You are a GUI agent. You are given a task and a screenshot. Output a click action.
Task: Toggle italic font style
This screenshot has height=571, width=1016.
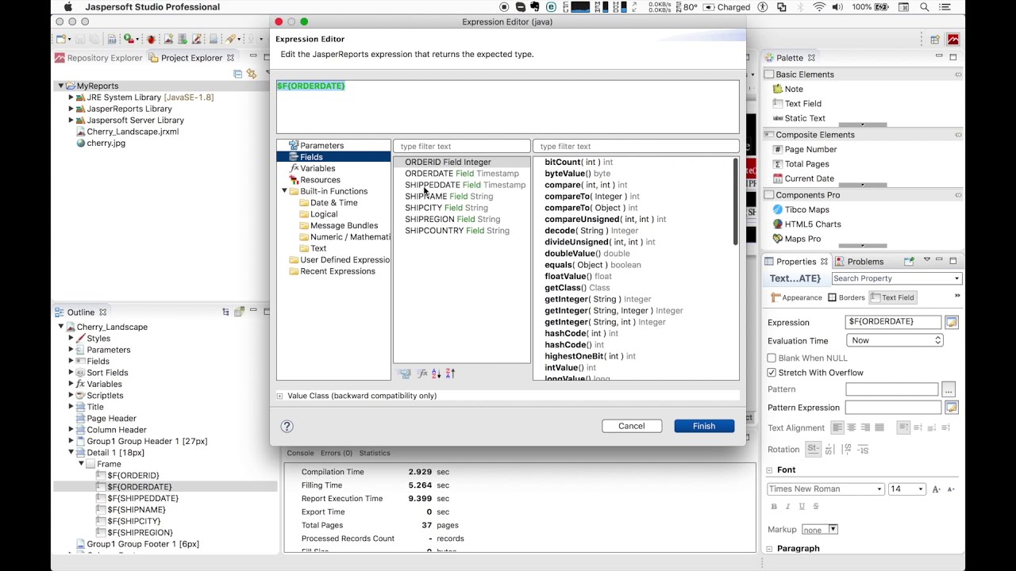tap(788, 507)
